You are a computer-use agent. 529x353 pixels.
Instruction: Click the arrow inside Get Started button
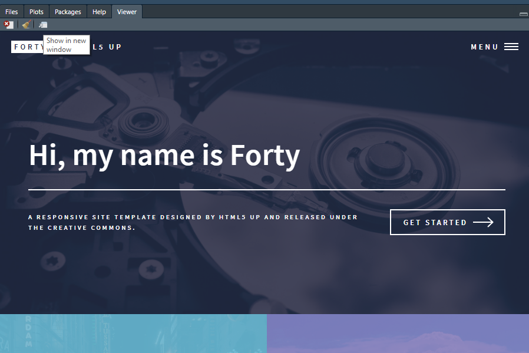pos(483,222)
